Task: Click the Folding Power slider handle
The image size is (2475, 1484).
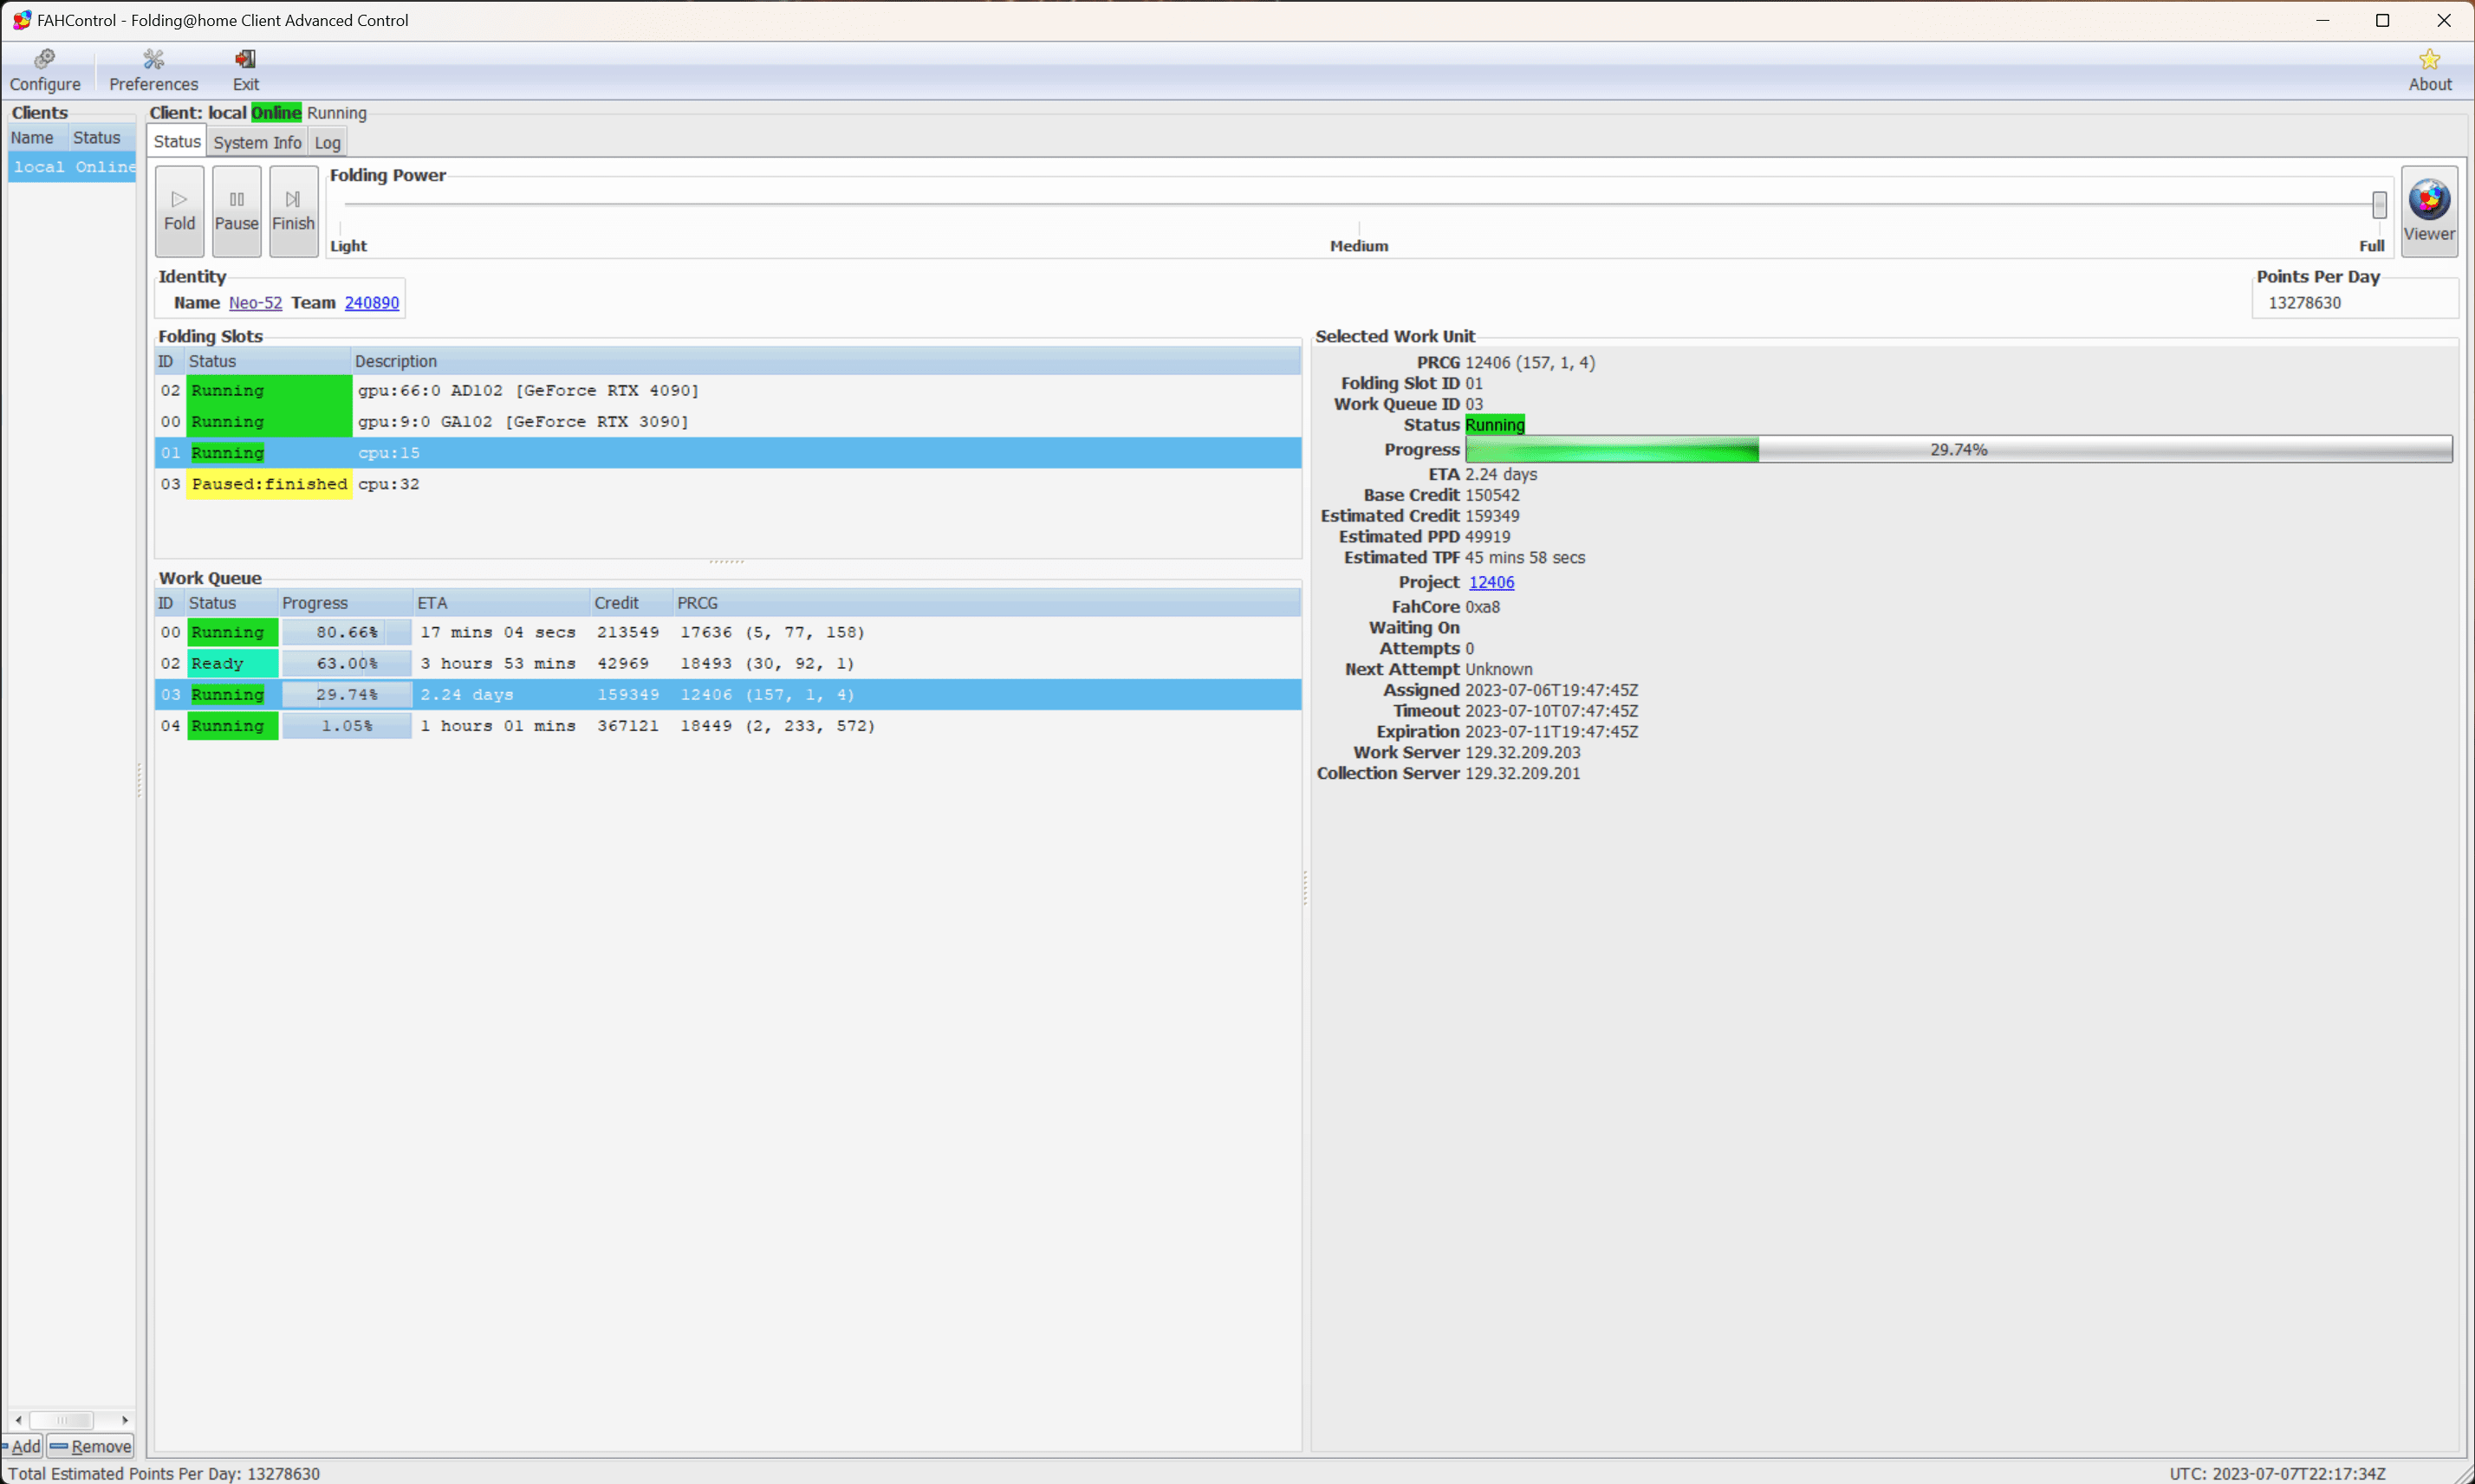Action: (2379, 205)
